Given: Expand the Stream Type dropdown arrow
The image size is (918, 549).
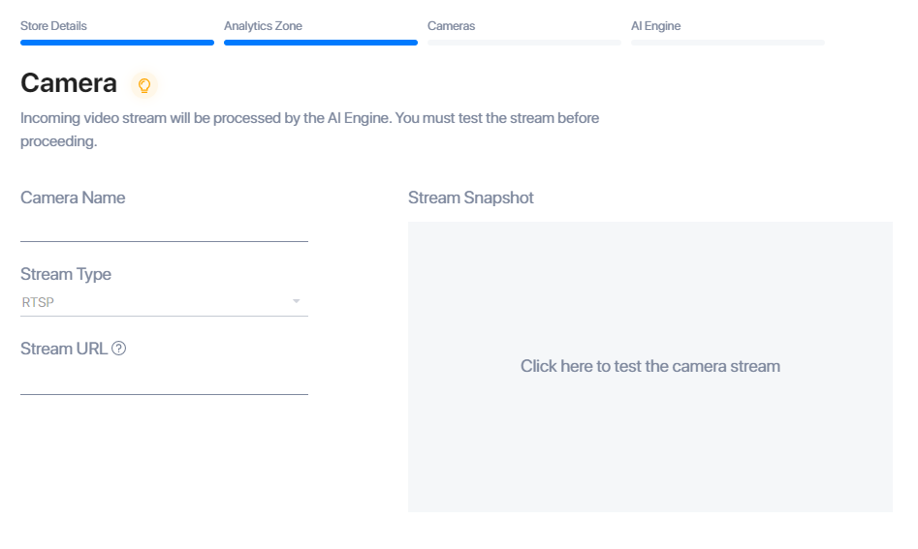Looking at the screenshot, I should [297, 301].
